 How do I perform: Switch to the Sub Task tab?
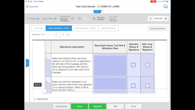pos(39,28)
